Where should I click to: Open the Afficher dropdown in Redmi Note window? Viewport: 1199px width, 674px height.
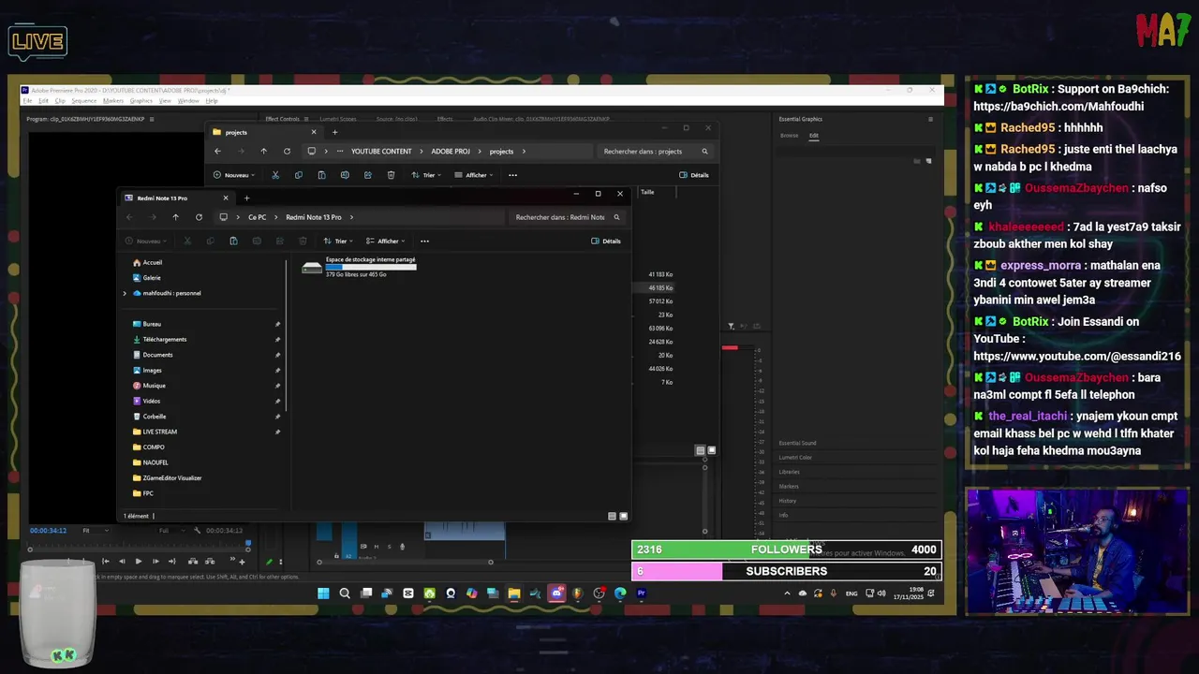[385, 242]
